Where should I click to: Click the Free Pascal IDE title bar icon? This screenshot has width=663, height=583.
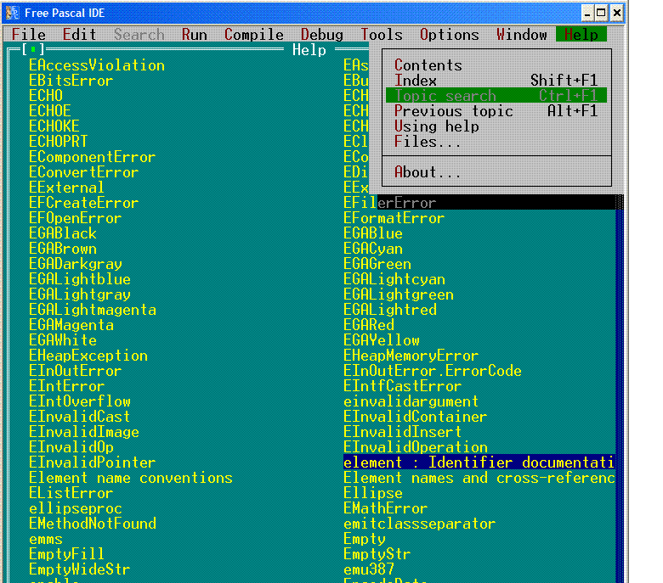pyautogui.click(x=12, y=12)
